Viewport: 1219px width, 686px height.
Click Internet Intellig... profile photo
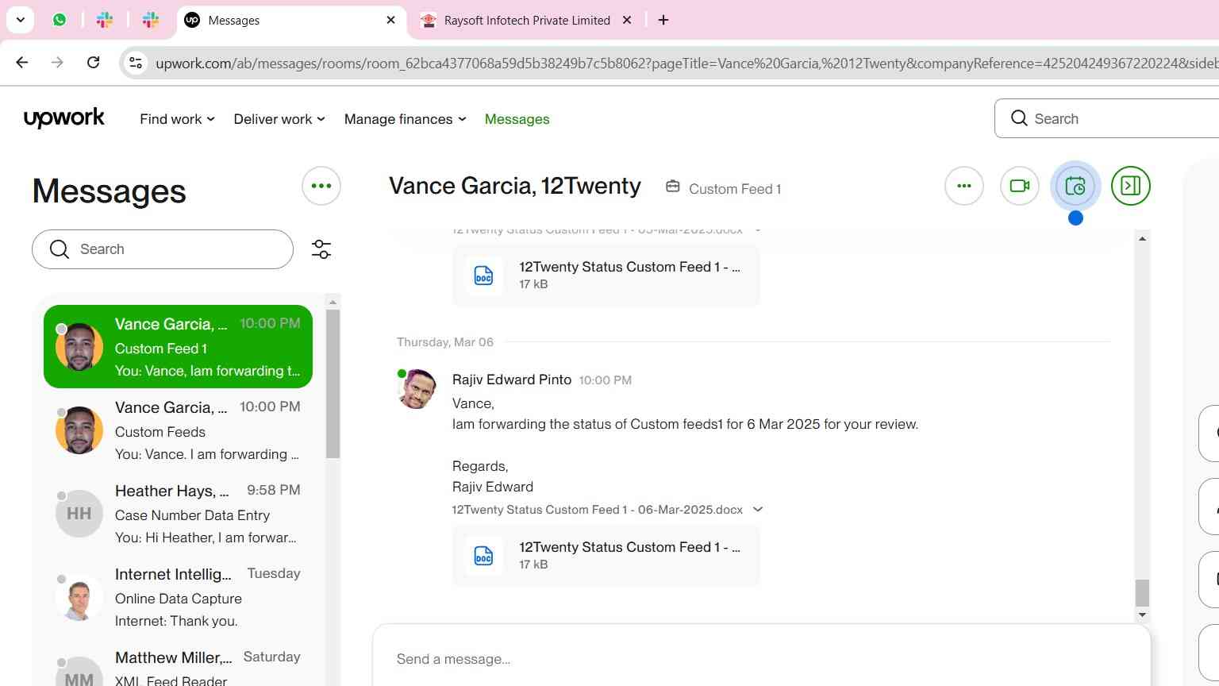tap(79, 597)
